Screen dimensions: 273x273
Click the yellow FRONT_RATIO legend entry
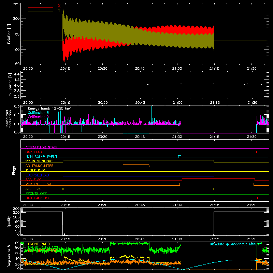pos(39,244)
